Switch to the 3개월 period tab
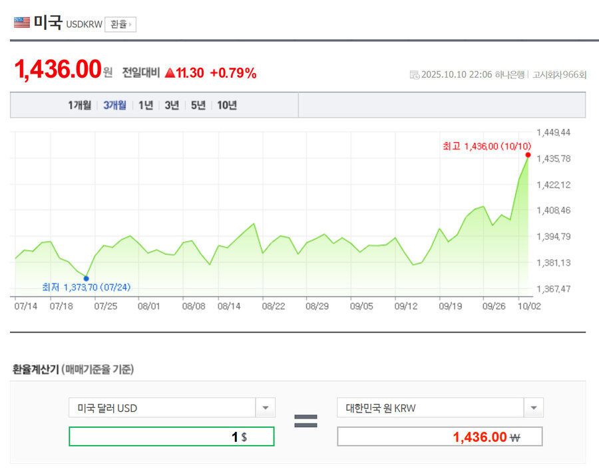 click(x=114, y=105)
